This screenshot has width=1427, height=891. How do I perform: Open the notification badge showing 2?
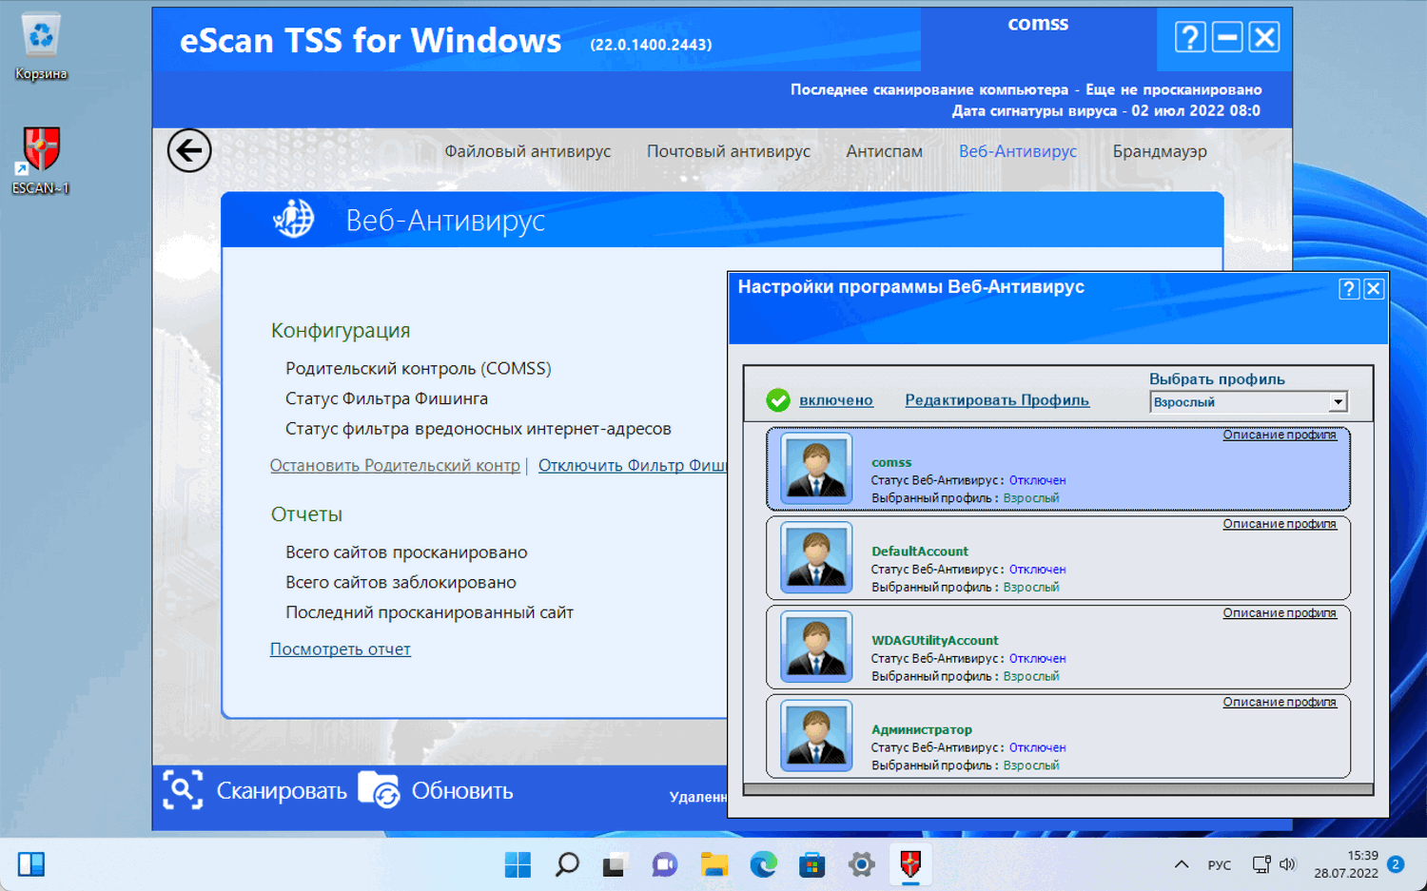[x=1396, y=864]
